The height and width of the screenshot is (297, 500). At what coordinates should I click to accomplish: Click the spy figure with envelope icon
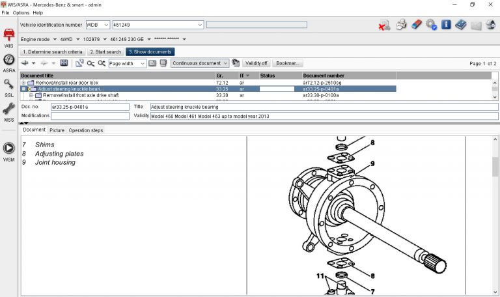click(x=491, y=25)
